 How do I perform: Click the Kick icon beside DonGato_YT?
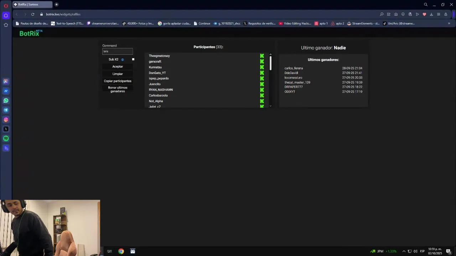click(262, 73)
